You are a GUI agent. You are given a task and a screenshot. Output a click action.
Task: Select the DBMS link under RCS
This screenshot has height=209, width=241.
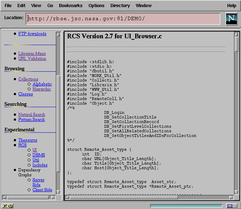[x=39, y=155]
